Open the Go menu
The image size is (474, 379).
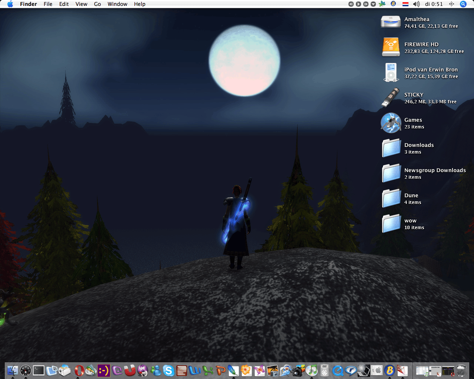(x=97, y=4)
